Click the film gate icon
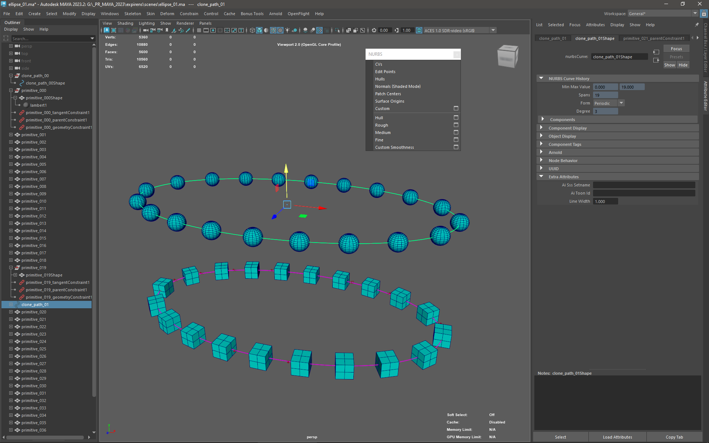This screenshot has height=443, width=709. [x=206, y=30]
